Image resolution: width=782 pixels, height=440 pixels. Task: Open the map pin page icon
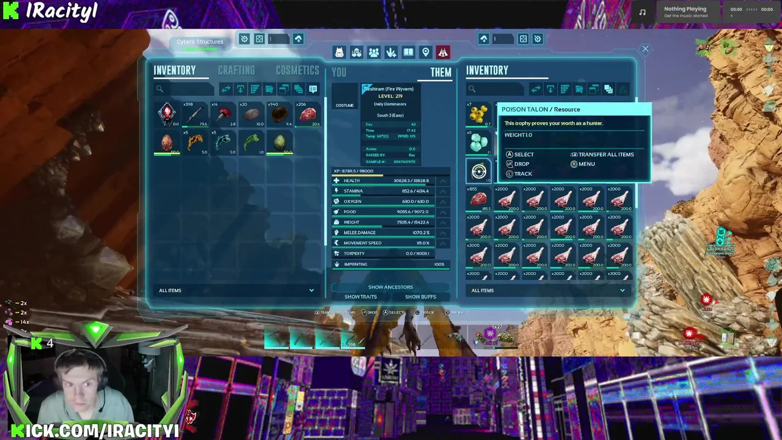[426, 53]
